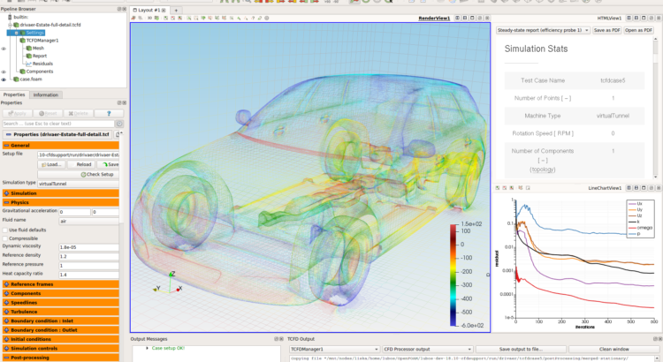This screenshot has width=663, height=362.
Task: Undock the Properties panel
Action: (119, 102)
